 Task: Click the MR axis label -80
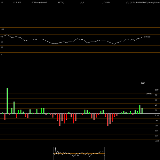pos(156,136)
